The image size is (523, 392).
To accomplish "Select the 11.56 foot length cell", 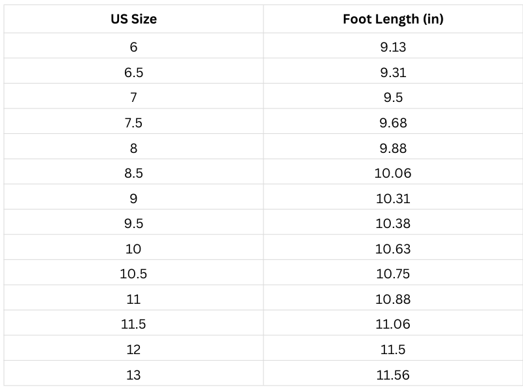I will [x=393, y=375].
